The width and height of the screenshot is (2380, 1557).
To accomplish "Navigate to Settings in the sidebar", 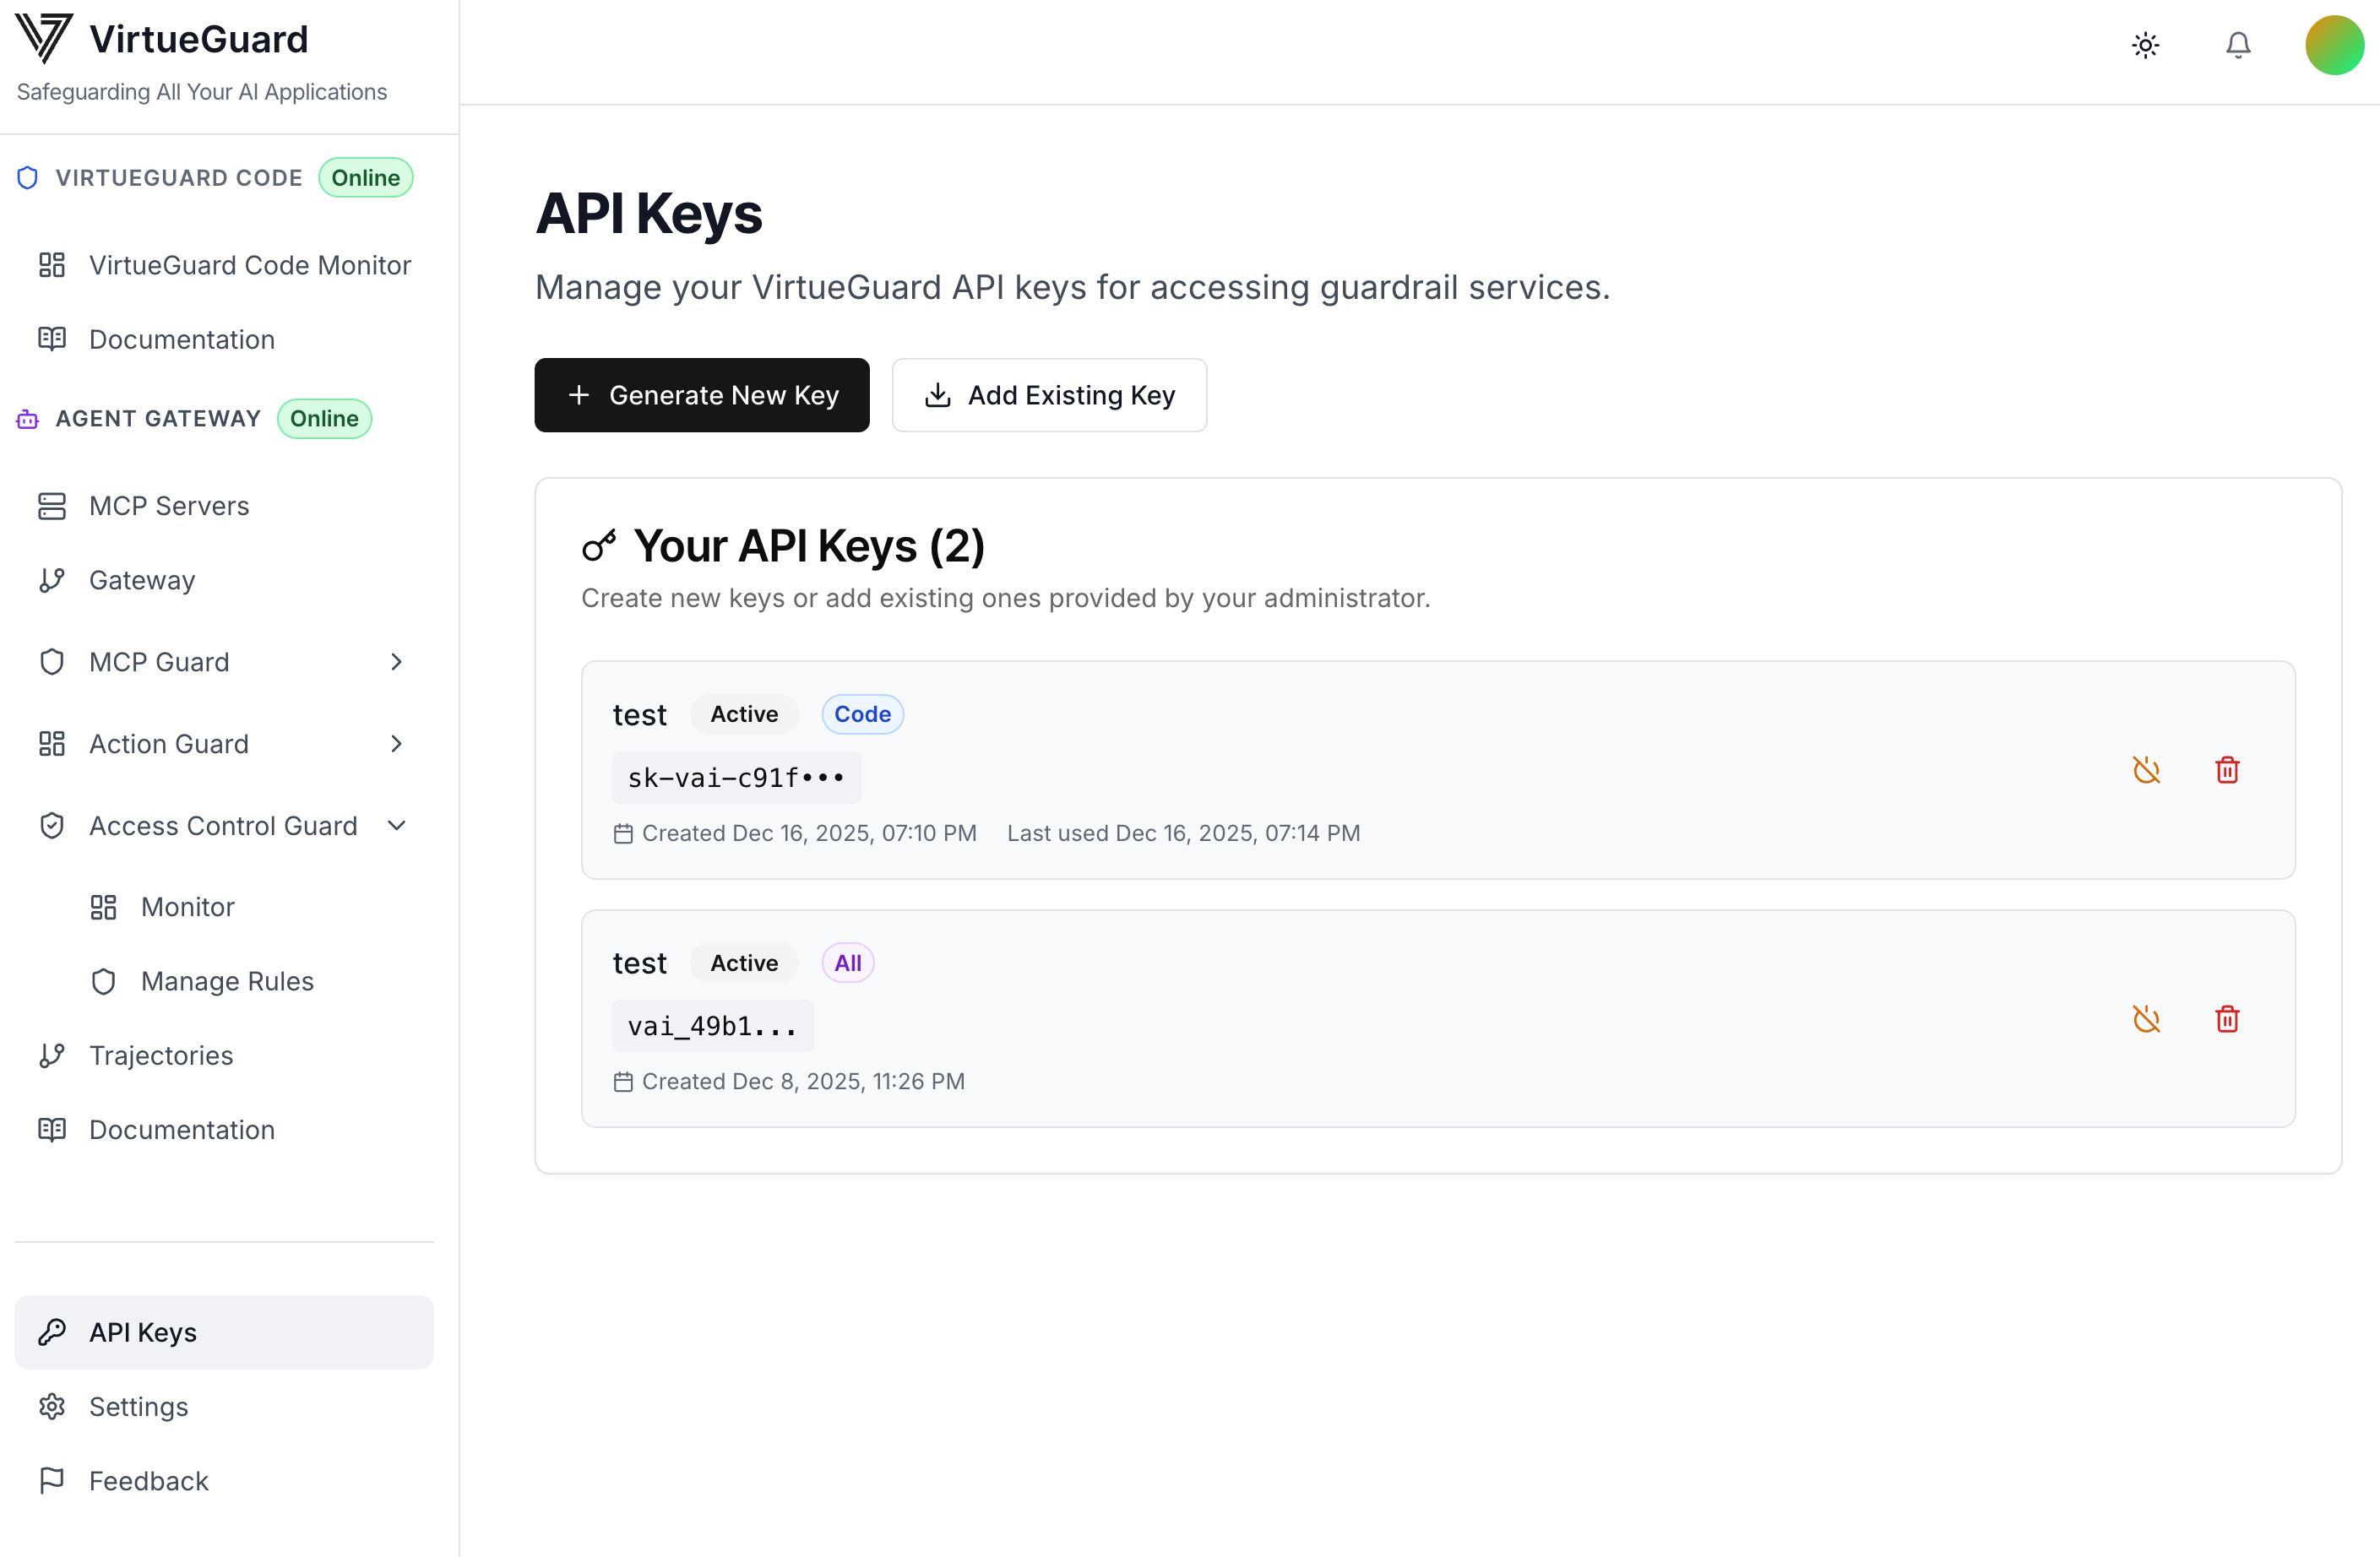I will tap(138, 1406).
